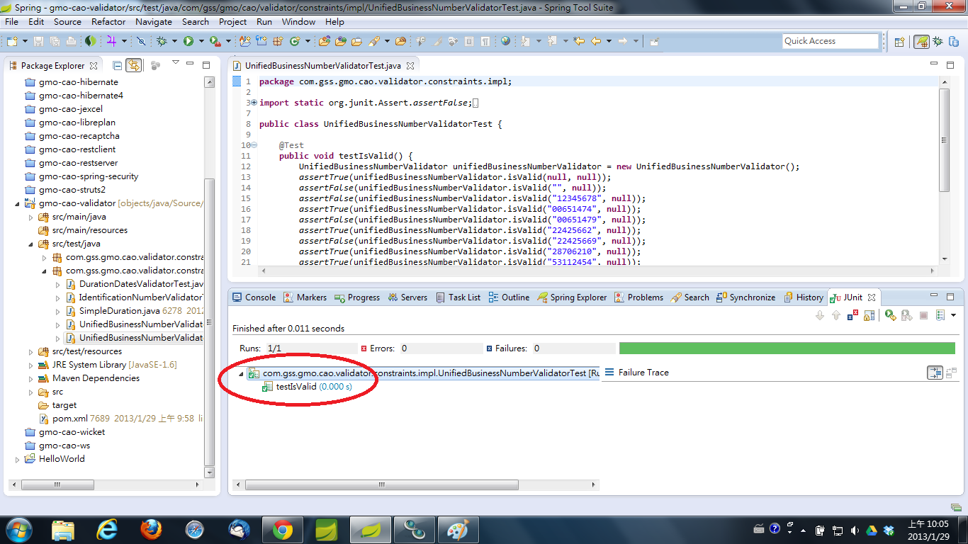The image size is (968, 544).
Task: Collapse the gmo-cao-validator project node
Action: (x=18, y=203)
